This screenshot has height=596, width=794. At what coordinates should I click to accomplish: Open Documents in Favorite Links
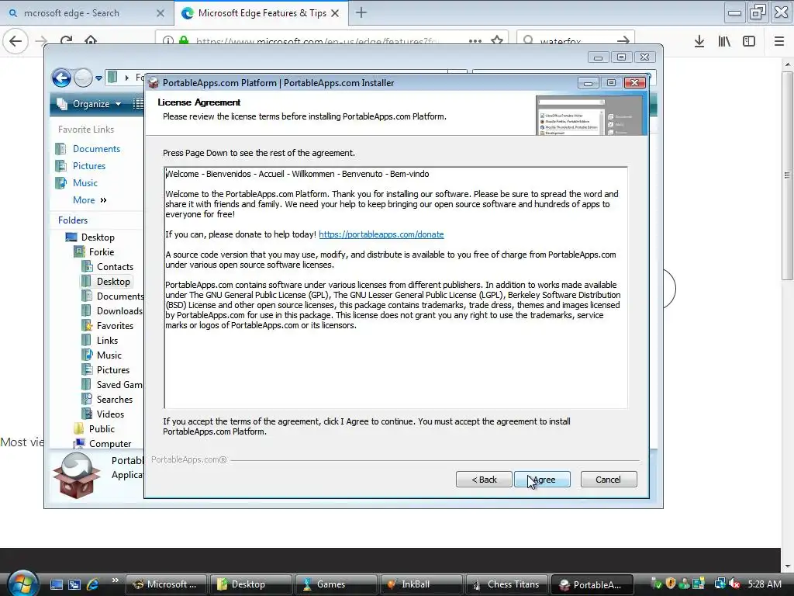coord(96,148)
